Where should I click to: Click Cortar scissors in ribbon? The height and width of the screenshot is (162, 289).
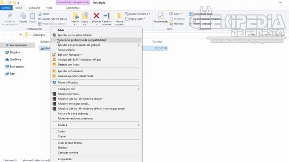44,14
